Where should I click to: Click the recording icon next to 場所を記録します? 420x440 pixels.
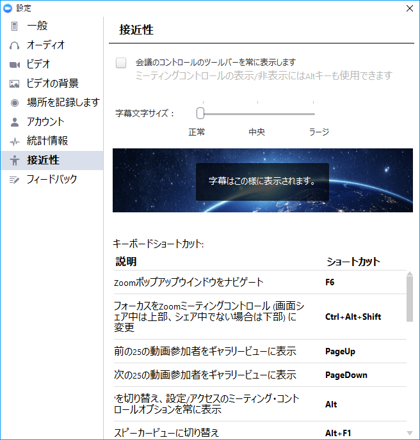tap(14, 103)
